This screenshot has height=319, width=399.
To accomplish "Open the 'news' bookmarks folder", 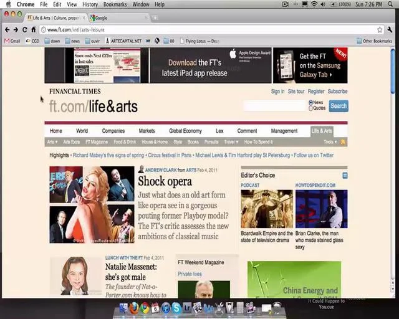I will coord(72,41).
